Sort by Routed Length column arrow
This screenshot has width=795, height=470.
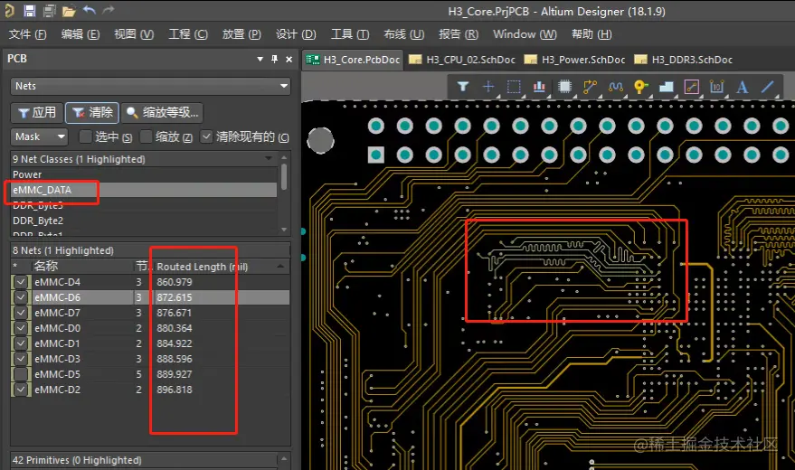280,266
